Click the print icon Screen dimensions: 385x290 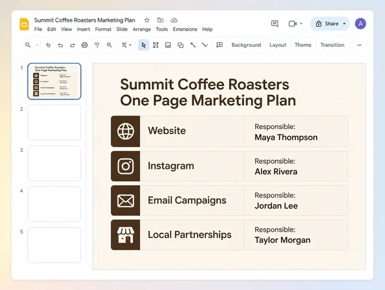[x=85, y=45]
